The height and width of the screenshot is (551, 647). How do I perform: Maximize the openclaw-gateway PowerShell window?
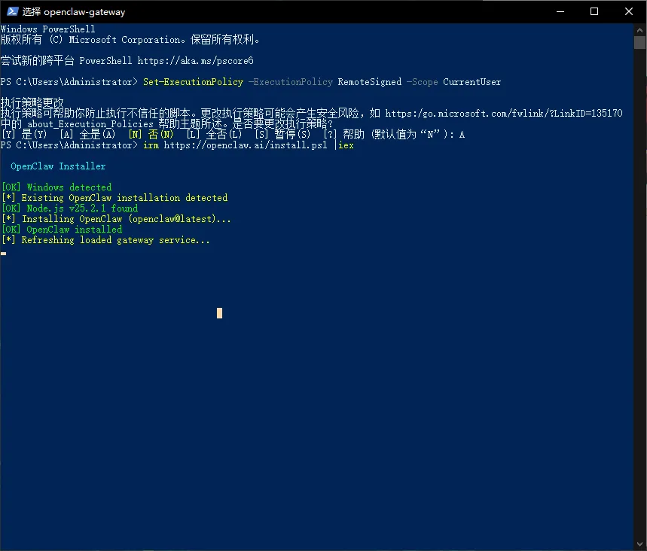[x=594, y=11]
